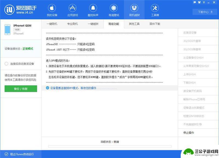Click the iPhone4 device thumbnail icon
Screen dimensions: 219x158
click(x=7, y=30)
